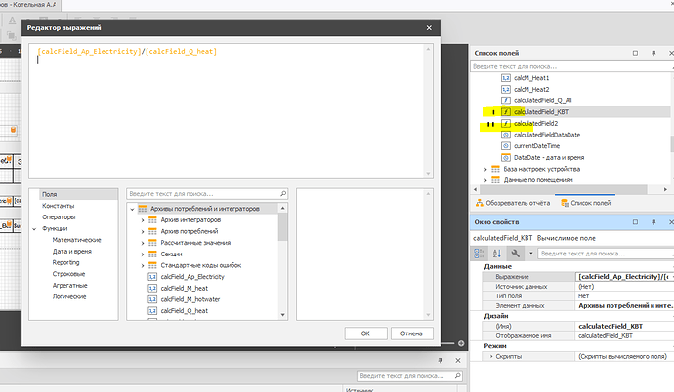Click the Архив интеграторов table icon
674x392 pixels.
153,219
